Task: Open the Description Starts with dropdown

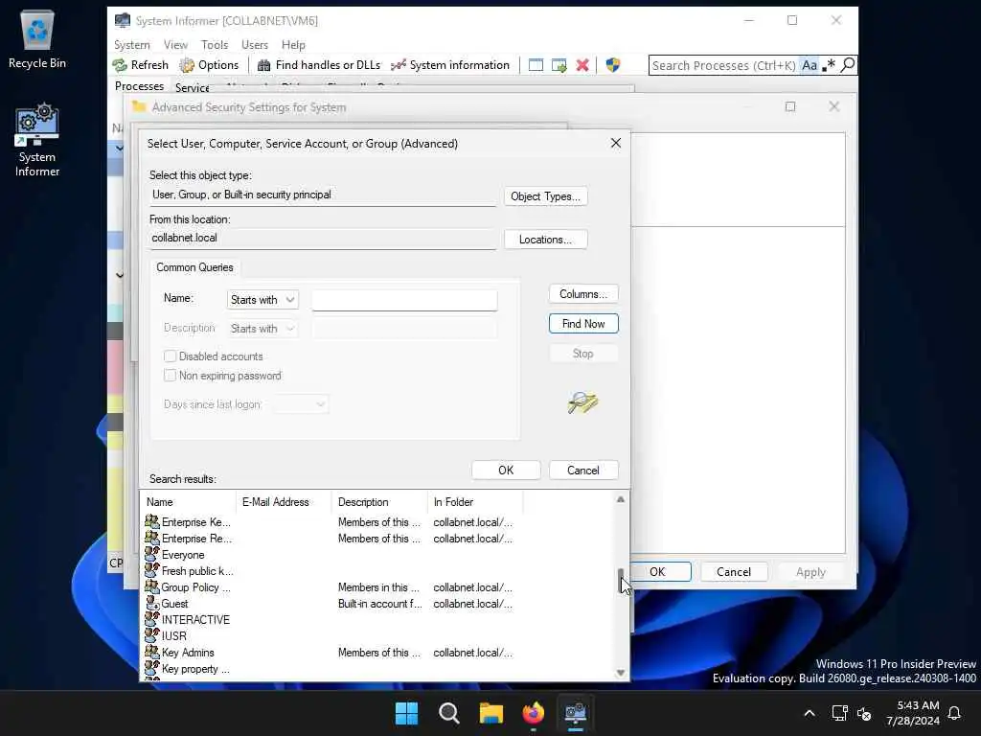Action: (x=262, y=329)
